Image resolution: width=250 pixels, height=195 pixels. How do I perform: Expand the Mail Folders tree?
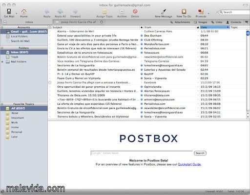(2, 62)
